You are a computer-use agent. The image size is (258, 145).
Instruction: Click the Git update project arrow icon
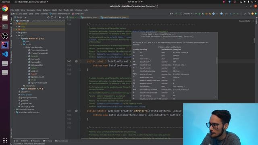[230, 14]
